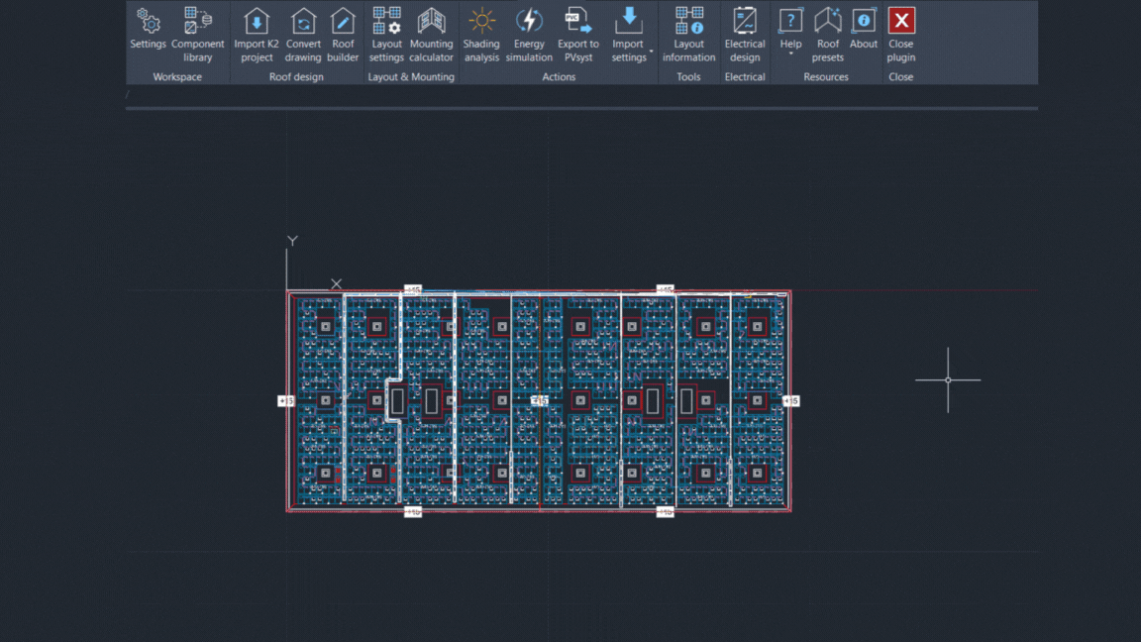This screenshot has height=642, width=1141.
Task: Select the roof layout drawing
Action: click(x=540, y=400)
